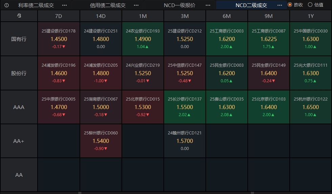Open the 24农业银行CD193 green cell
Screen dimensions: 332x194
click(x=143, y=39)
